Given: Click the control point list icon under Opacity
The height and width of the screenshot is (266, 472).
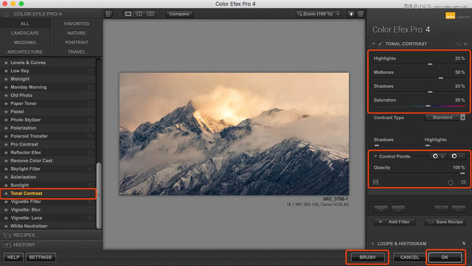Looking at the screenshot, I should pyautogui.click(x=376, y=182).
